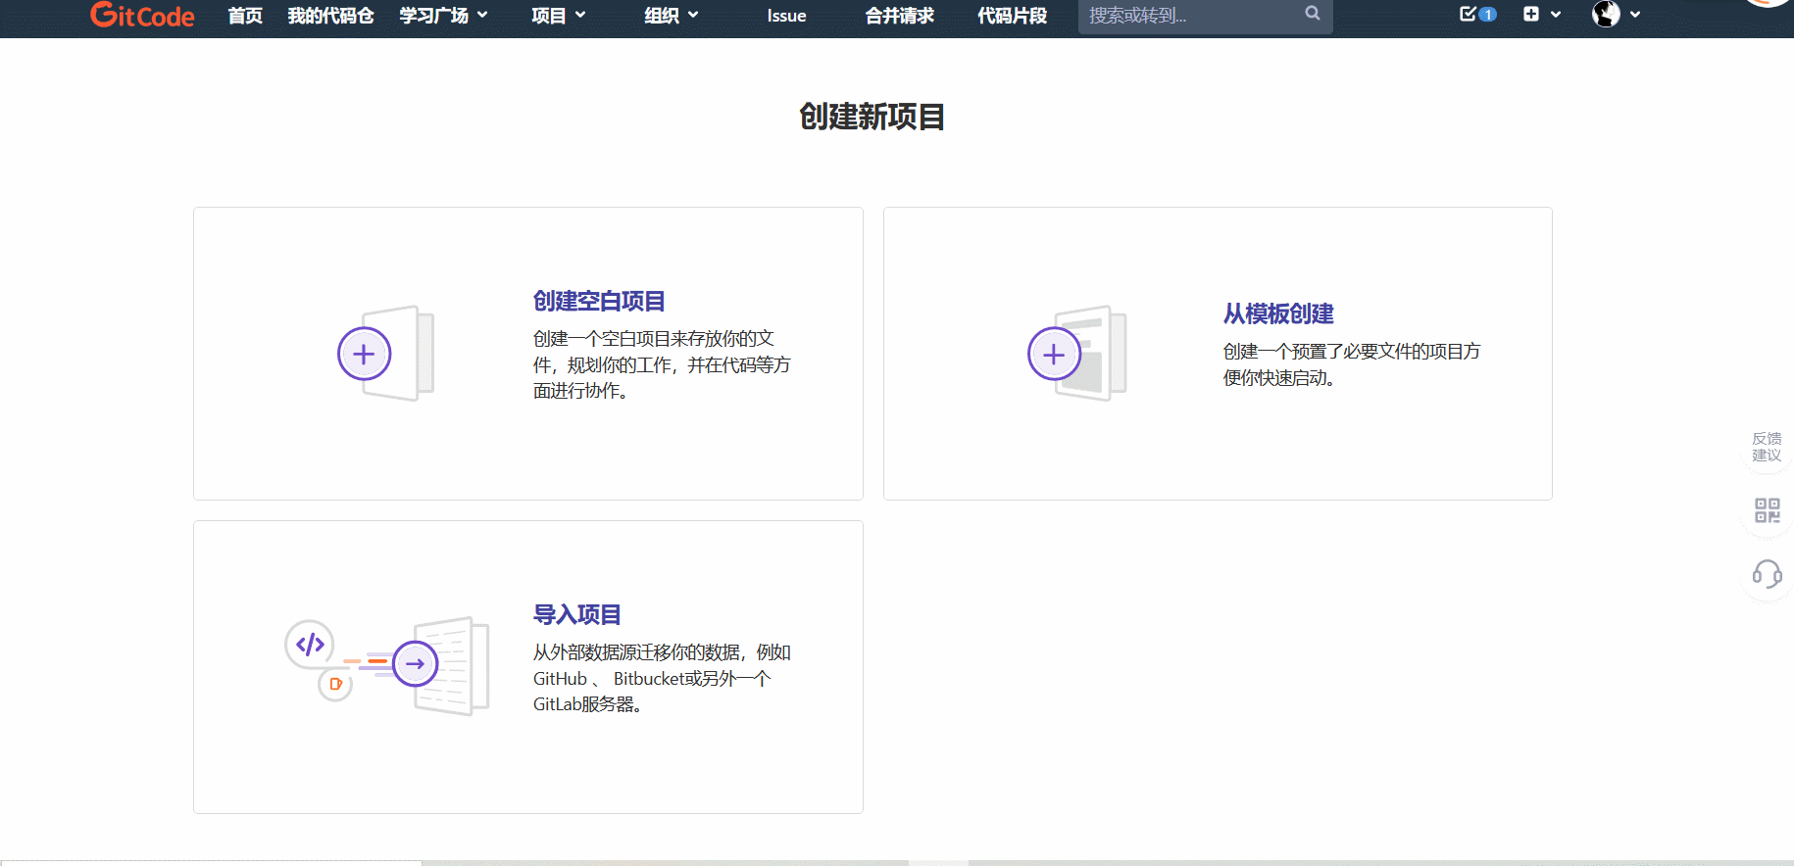The width and height of the screenshot is (1794, 866).
Task: Open the QR code sidebar icon
Action: tap(1767, 510)
